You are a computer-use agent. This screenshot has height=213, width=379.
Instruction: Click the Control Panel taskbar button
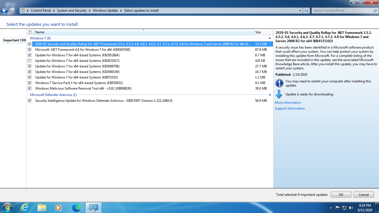pos(94,207)
